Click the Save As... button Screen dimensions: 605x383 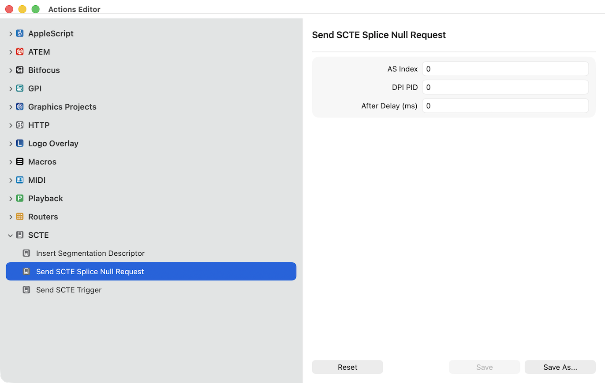(x=560, y=367)
